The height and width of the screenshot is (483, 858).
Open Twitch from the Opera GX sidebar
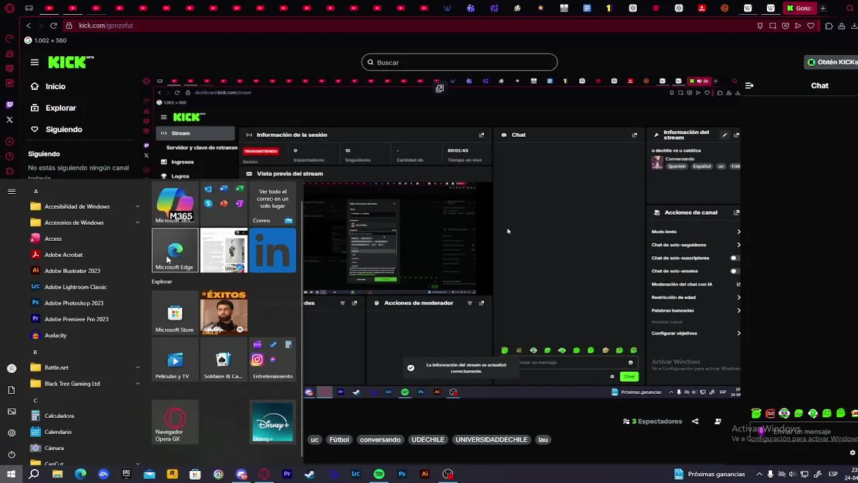[x=9, y=105]
